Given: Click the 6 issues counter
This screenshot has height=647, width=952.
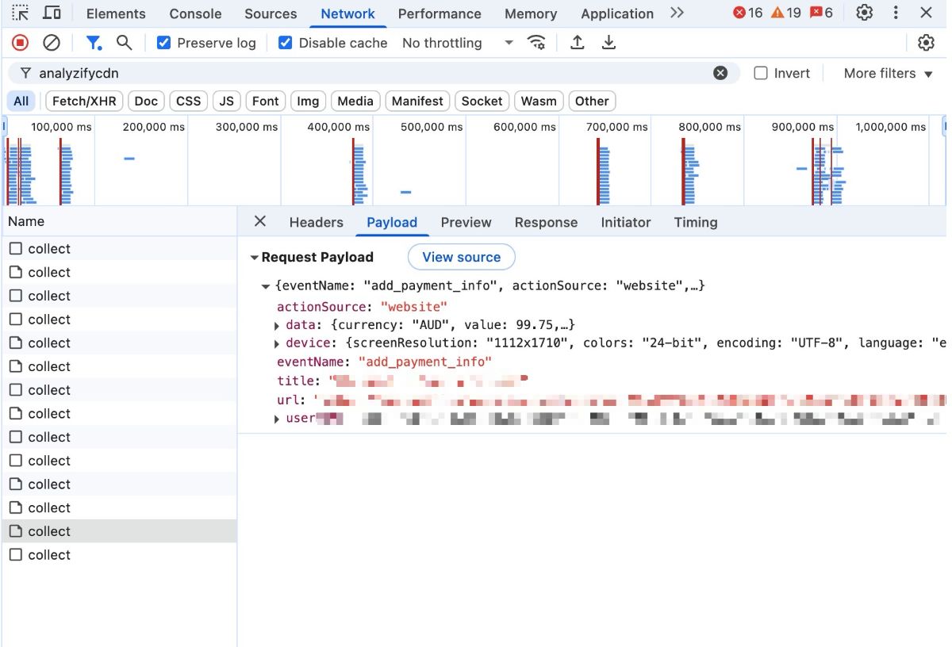Looking at the screenshot, I should tap(821, 13).
